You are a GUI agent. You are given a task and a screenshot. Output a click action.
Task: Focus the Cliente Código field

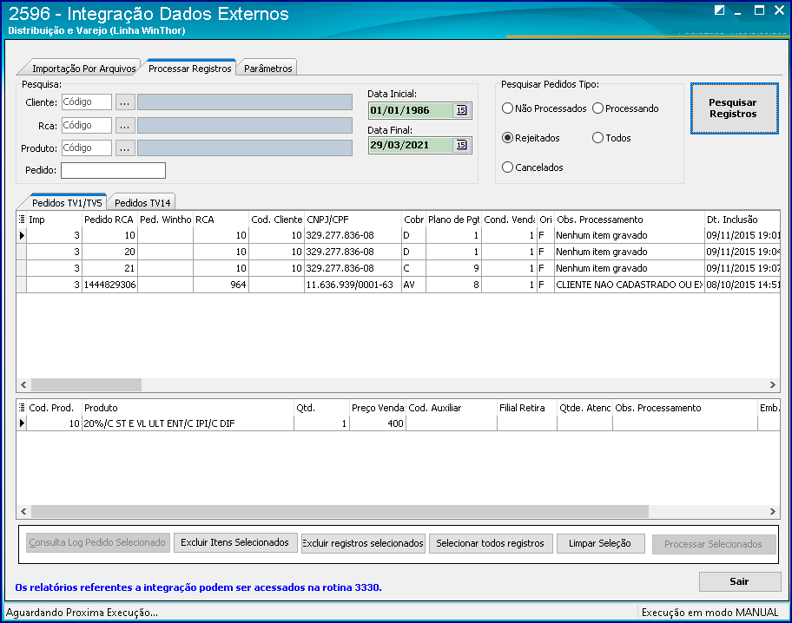click(x=86, y=102)
